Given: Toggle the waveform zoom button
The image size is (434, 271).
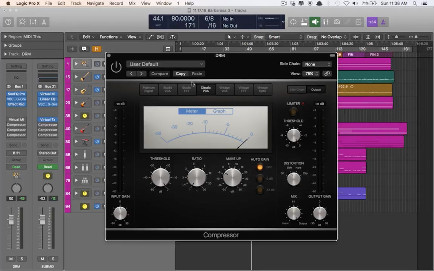Looking at the screenshot, I should pos(356,37).
